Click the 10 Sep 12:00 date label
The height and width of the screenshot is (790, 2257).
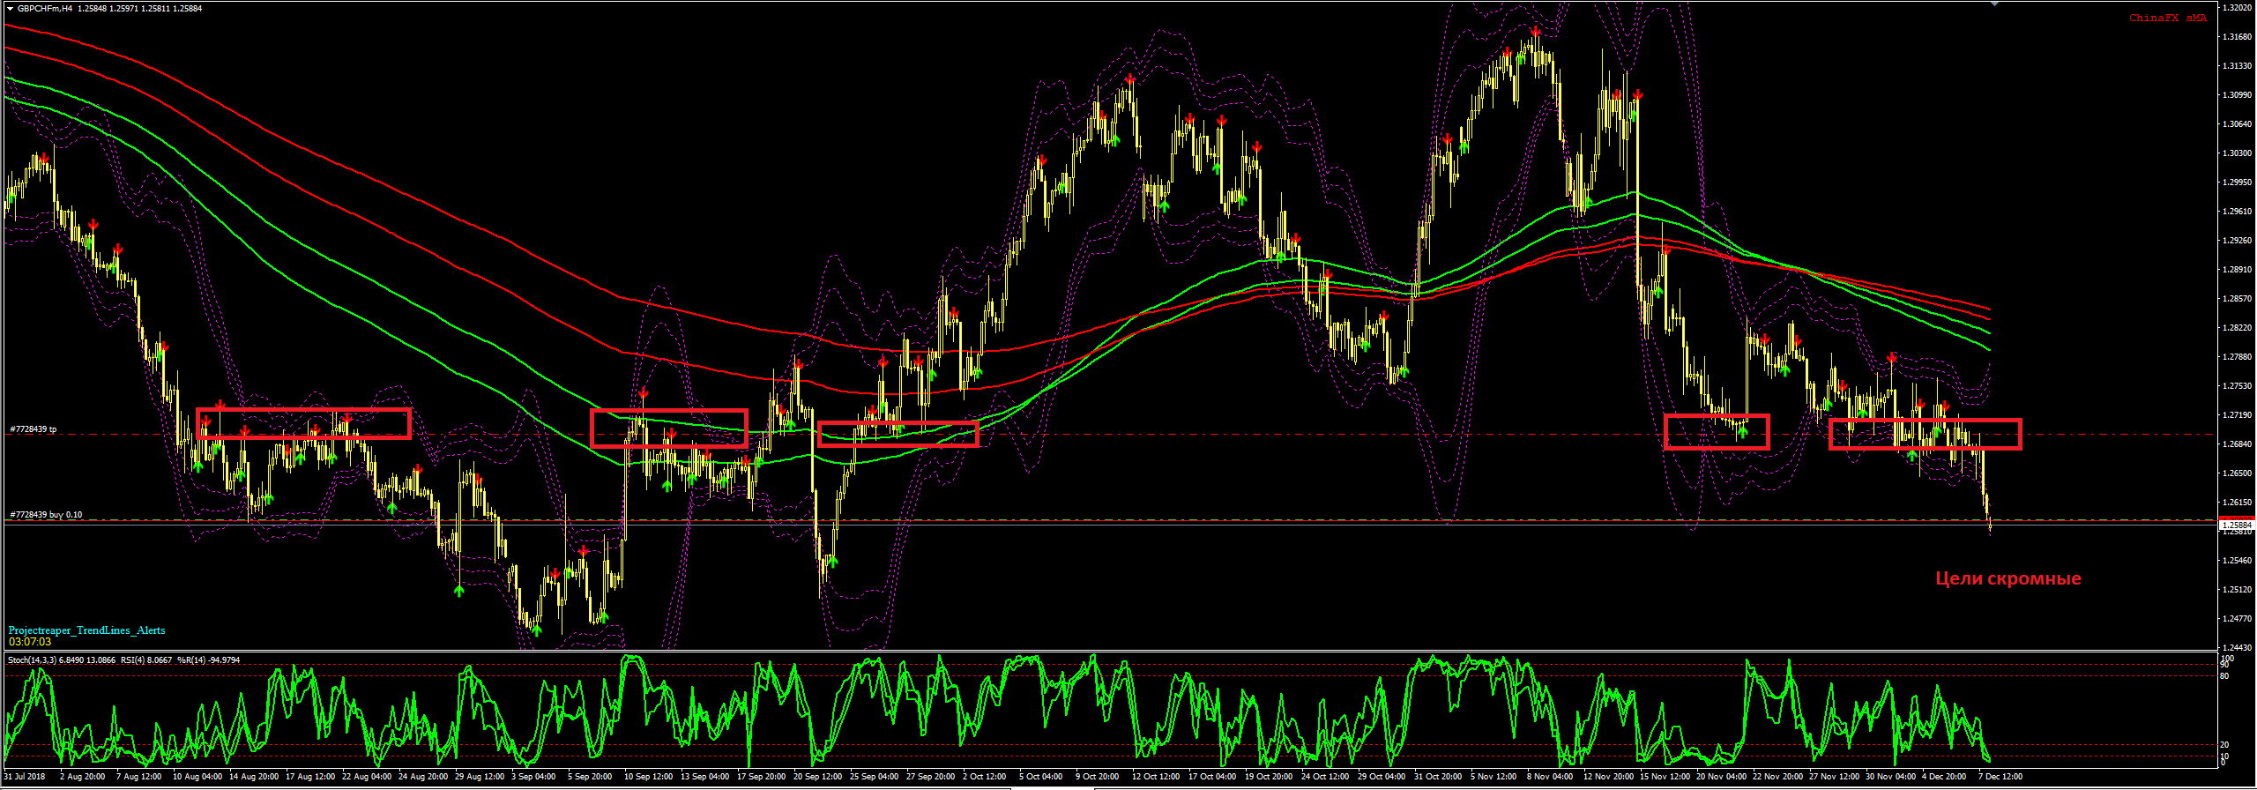[648, 777]
